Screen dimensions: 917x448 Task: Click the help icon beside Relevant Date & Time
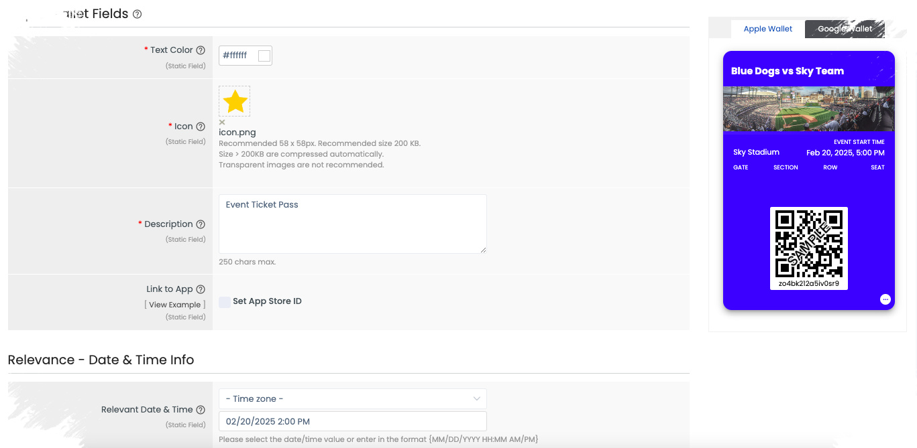click(x=201, y=410)
